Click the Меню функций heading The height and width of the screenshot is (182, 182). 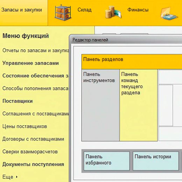[x=26, y=36]
